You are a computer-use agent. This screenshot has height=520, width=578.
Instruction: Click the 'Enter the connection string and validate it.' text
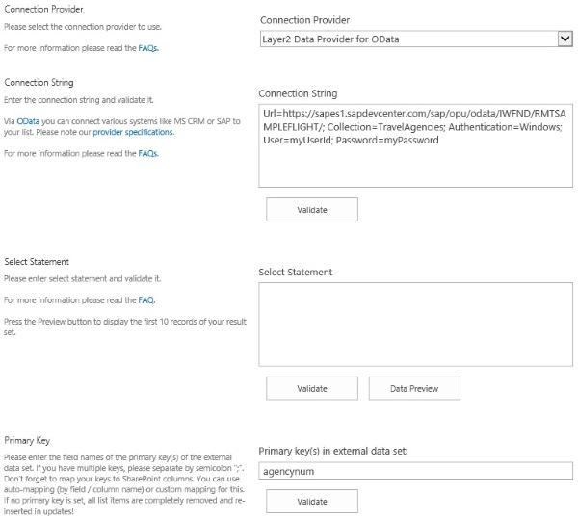79,100
